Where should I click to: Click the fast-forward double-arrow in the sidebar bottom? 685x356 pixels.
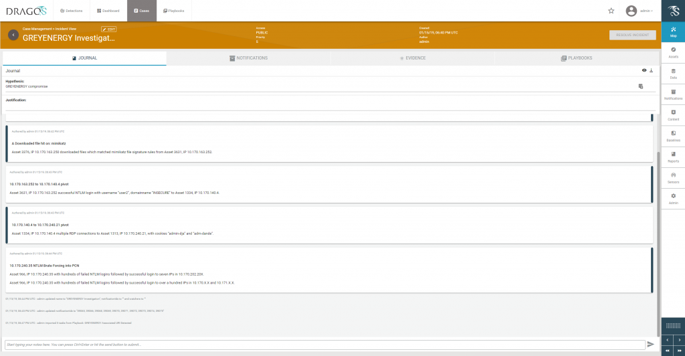(x=680, y=351)
